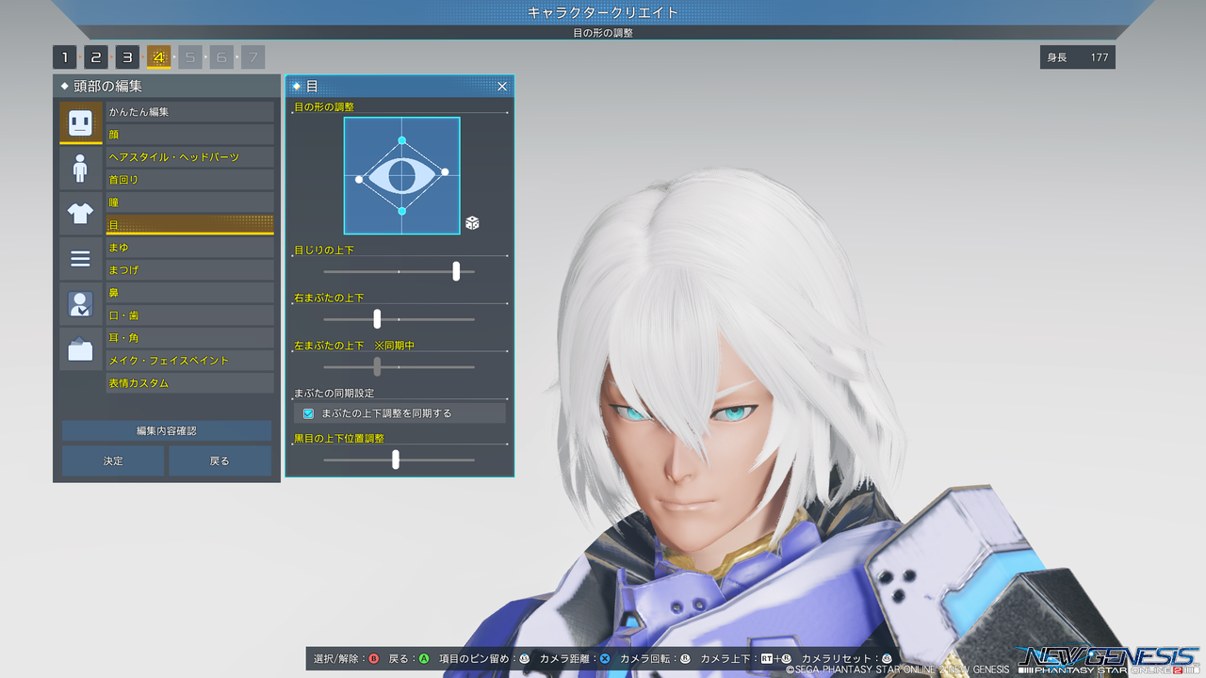Click the カメラ距離 hint in bottom bar

pos(574,659)
